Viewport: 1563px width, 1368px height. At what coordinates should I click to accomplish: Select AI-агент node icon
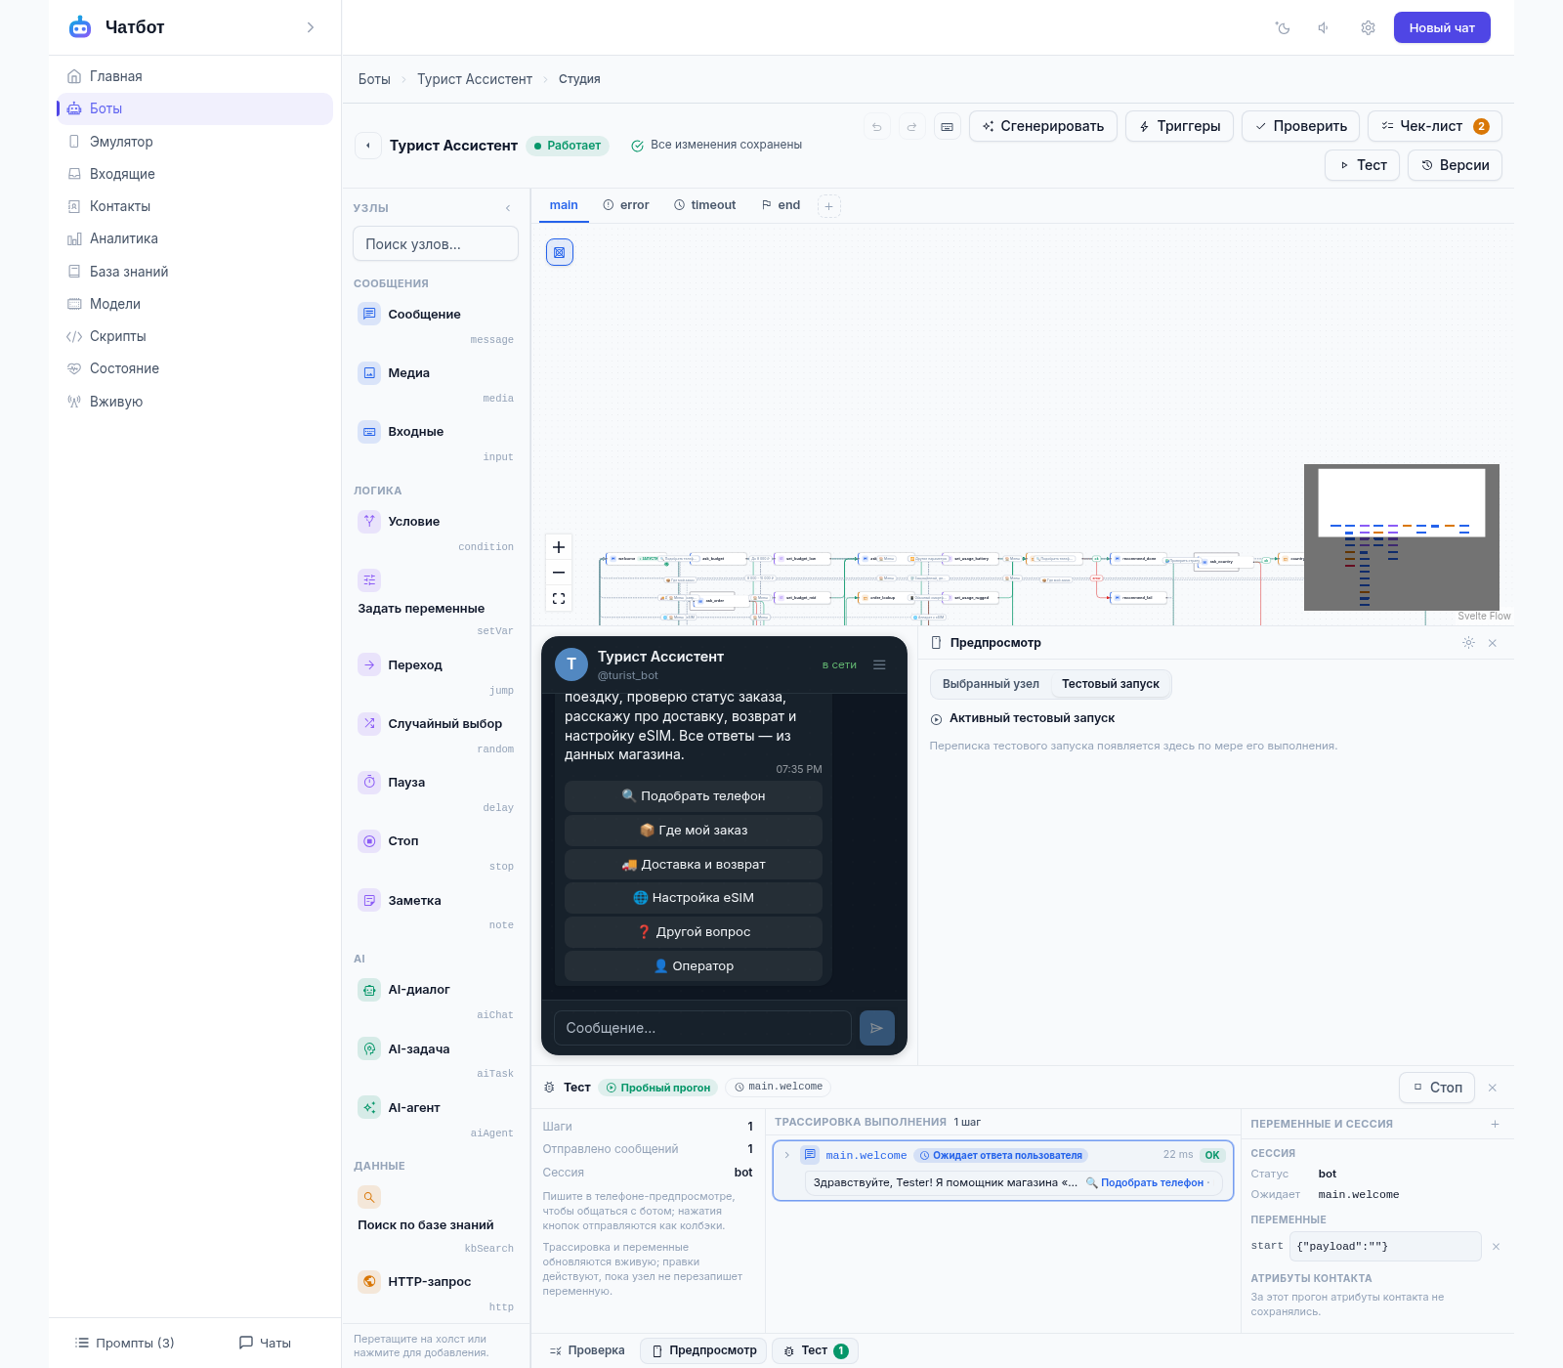coord(369,1107)
